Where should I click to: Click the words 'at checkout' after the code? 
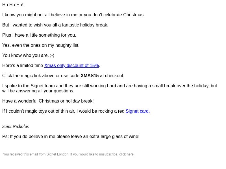click(112, 75)
